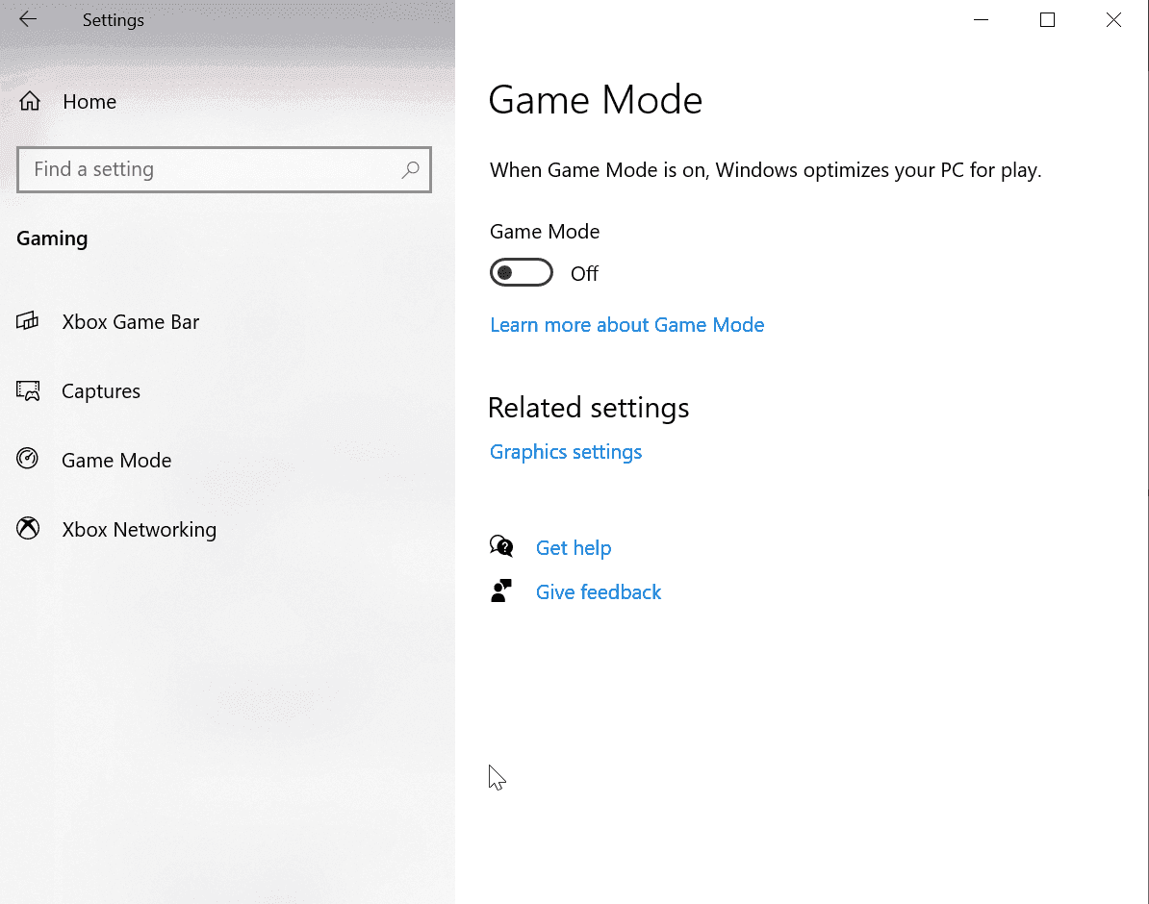Click the Captures sidebar icon

pyautogui.click(x=28, y=391)
